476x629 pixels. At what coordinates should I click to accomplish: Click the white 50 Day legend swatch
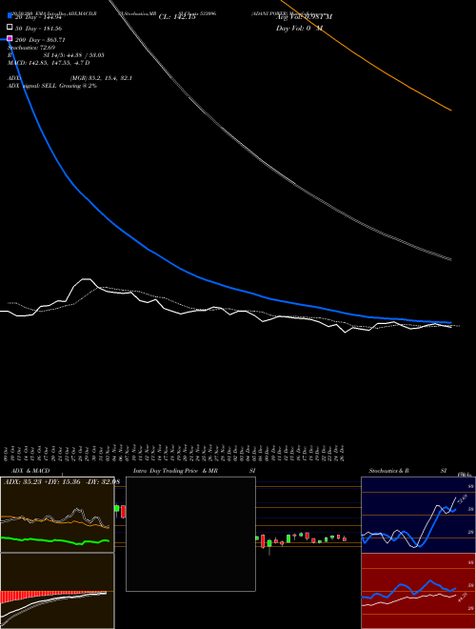10,28
